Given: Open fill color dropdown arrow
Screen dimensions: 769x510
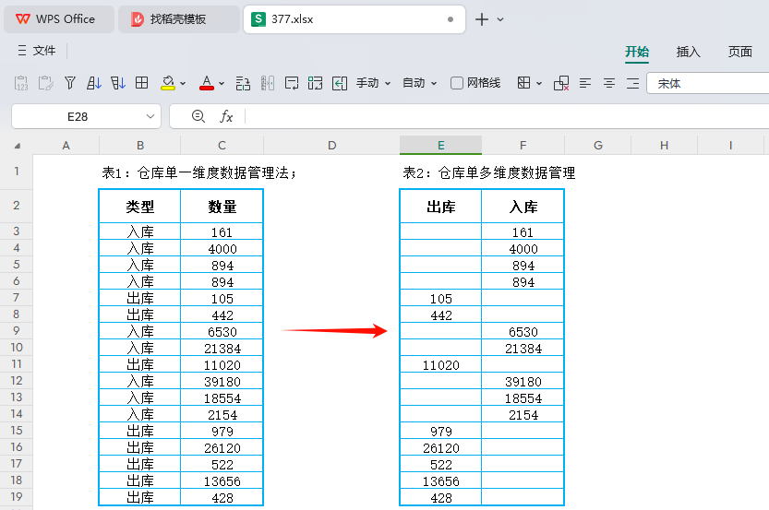Looking at the screenshot, I should pyautogui.click(x=183, y=84).
